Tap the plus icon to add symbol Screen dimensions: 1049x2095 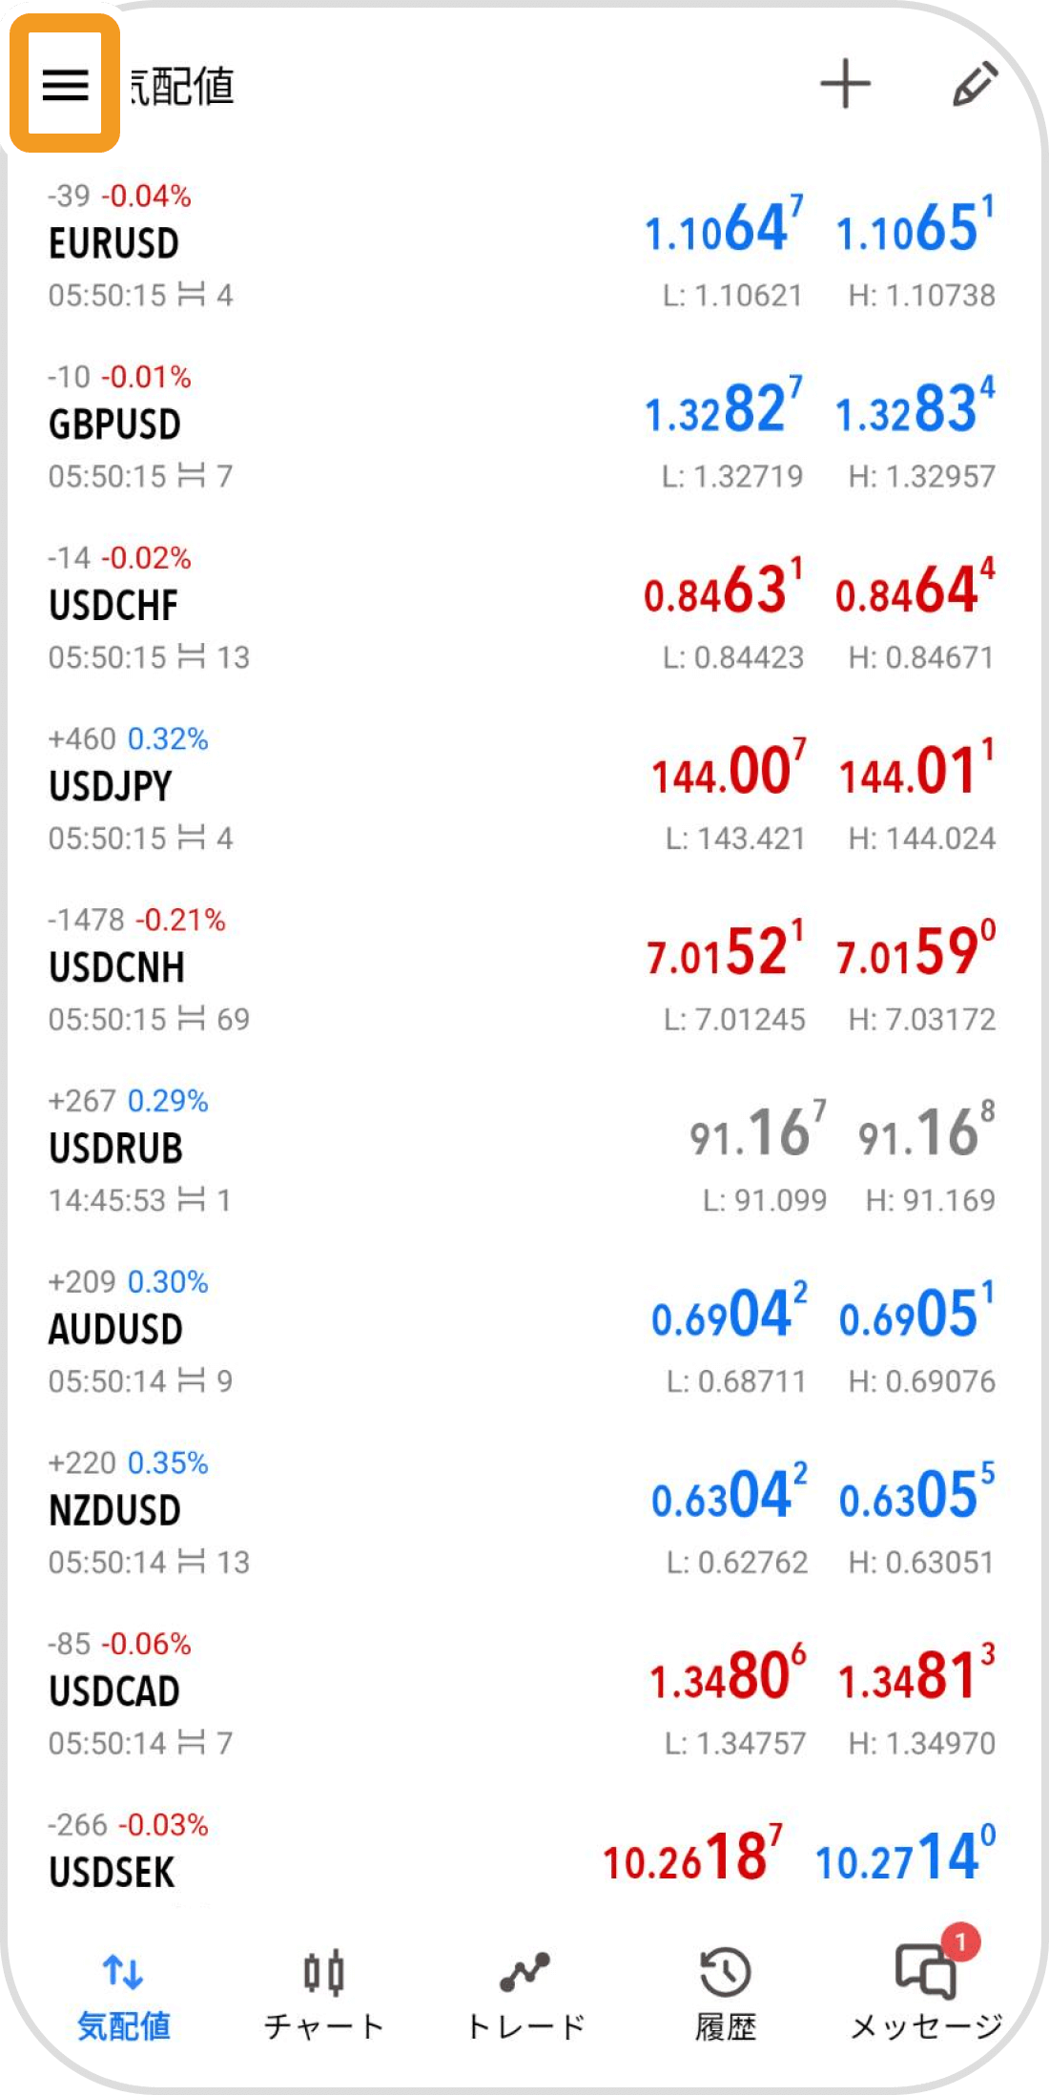click(x=845, y=85)
